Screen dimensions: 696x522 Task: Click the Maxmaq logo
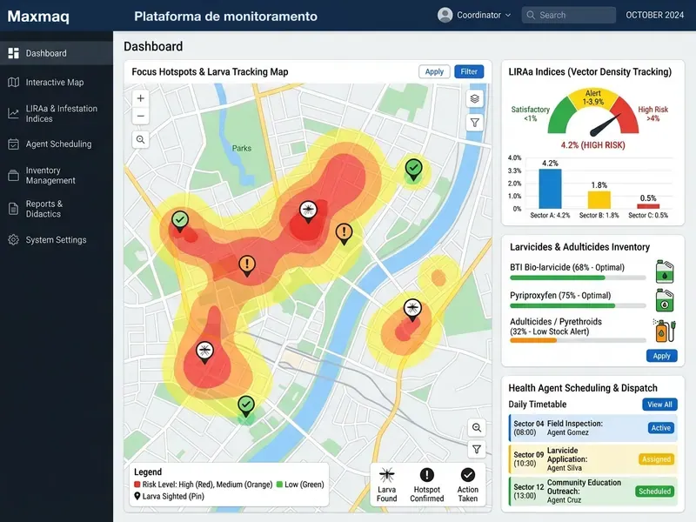point(38,17)
